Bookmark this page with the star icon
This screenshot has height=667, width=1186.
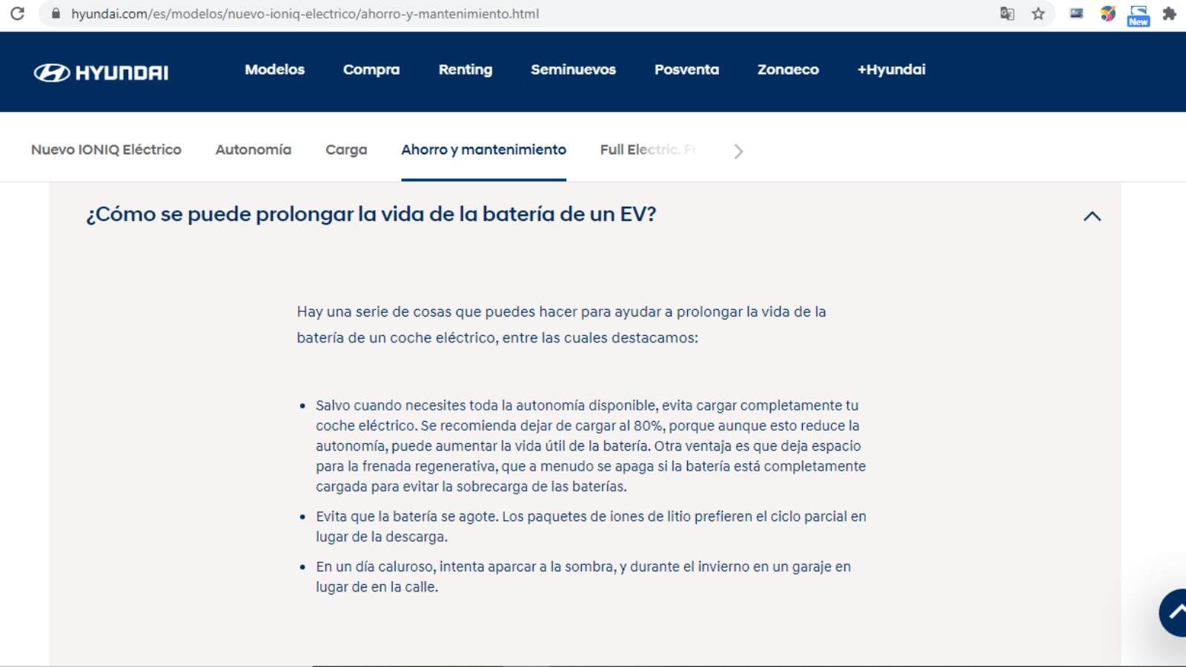1038,13
